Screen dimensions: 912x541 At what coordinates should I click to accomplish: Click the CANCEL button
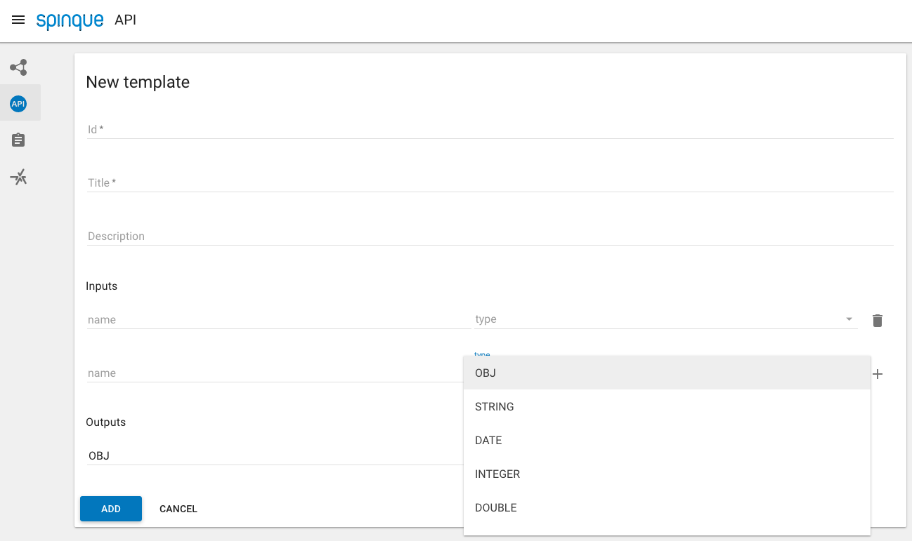click(x=178, y=509)
